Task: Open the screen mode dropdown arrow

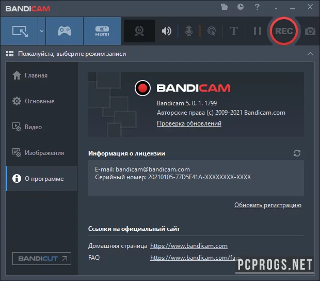Action: tap(42, 31)
